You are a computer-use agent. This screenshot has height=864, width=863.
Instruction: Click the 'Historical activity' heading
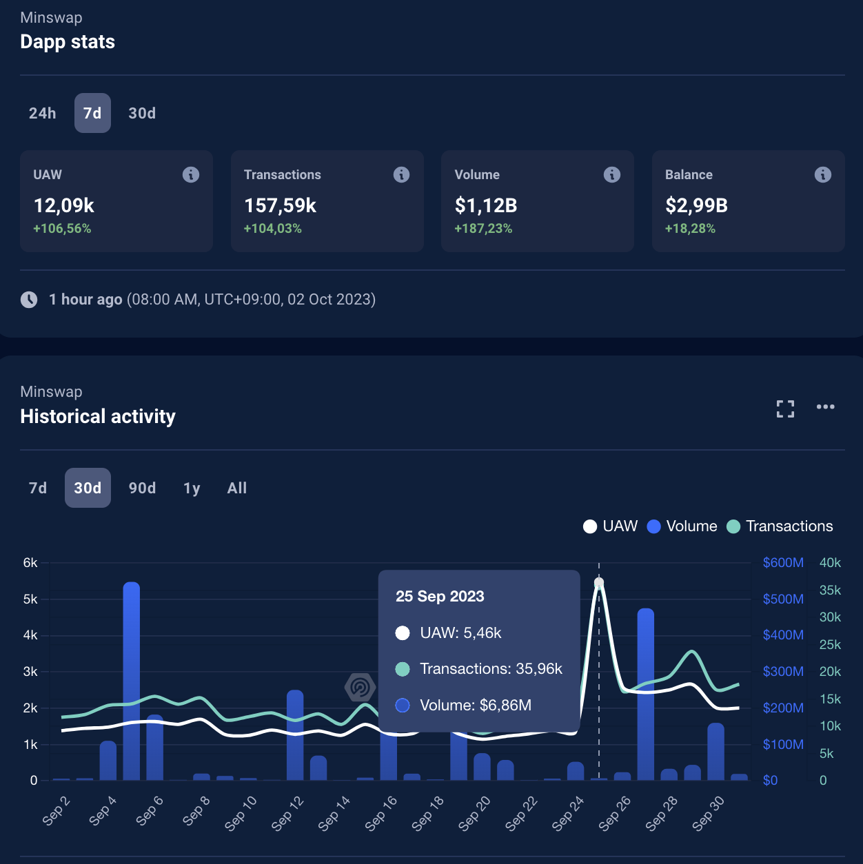tap(98, 416)
